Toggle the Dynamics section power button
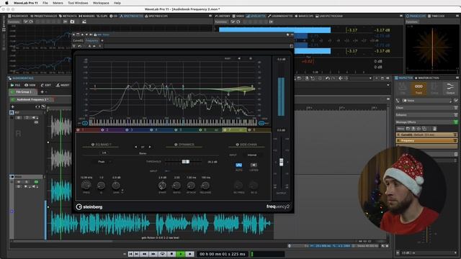The image size is (461, 259). [x=176, y=145]
